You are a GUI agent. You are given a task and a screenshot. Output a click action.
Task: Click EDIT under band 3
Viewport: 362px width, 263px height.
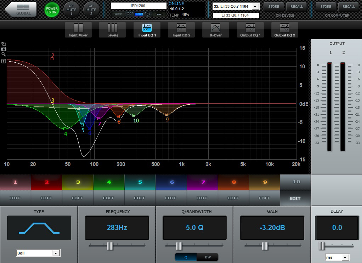[x=78, y=198]
